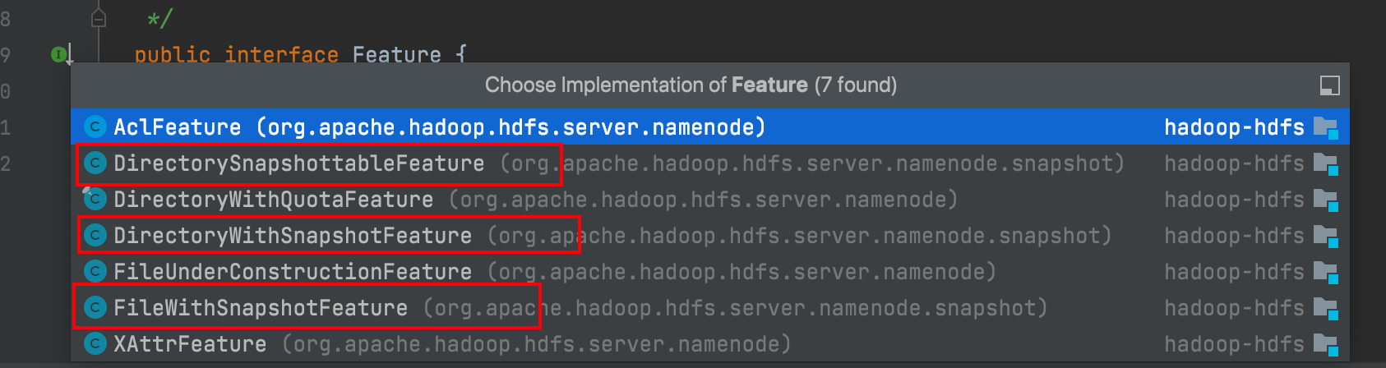Pick the DirectoryWithSnapshotFeature entry

tap(292, 236)
